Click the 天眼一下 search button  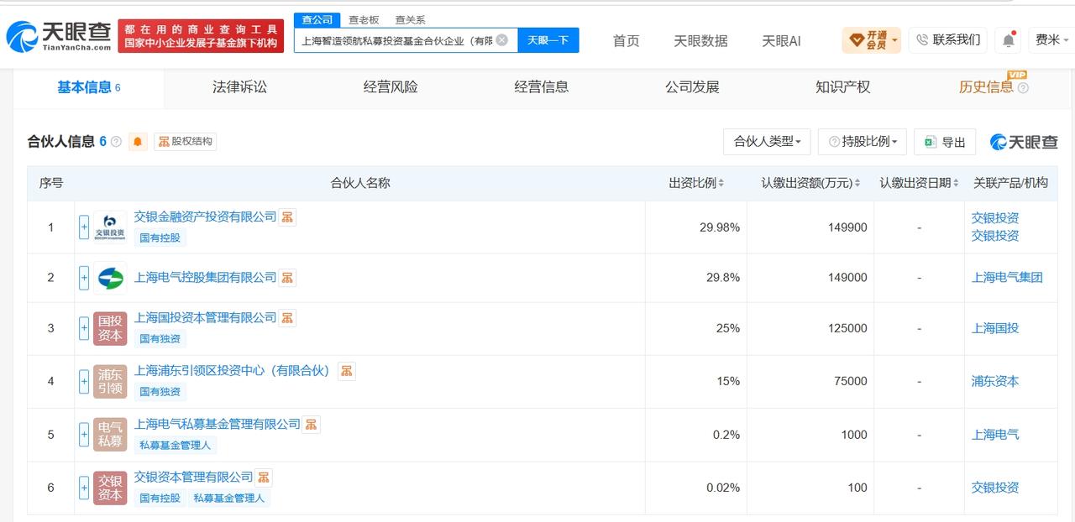[548, 39]
